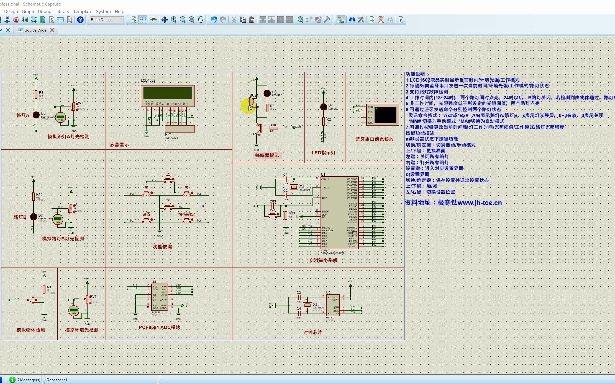Open the Help question mark icon

click(x=80, y=20)
